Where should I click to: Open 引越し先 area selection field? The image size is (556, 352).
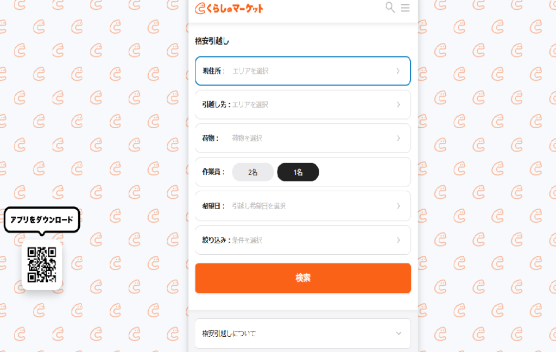[x=303, y=105]
